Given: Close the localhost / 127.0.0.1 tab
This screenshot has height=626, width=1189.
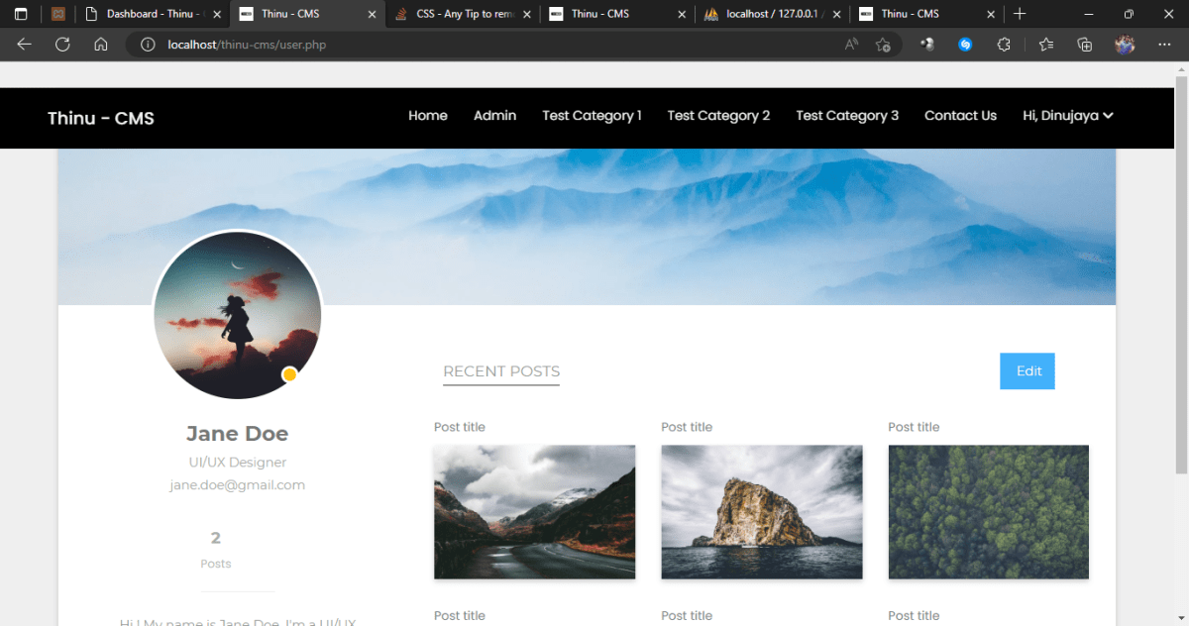Looking at the screenshot, I should (837, 14).
